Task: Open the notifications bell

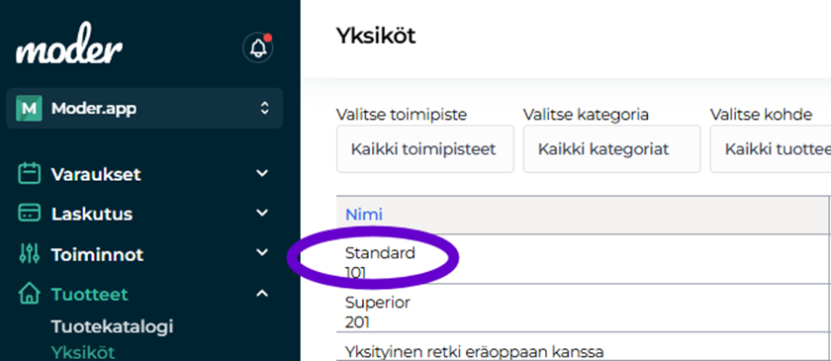Action: tap(258, 48)
